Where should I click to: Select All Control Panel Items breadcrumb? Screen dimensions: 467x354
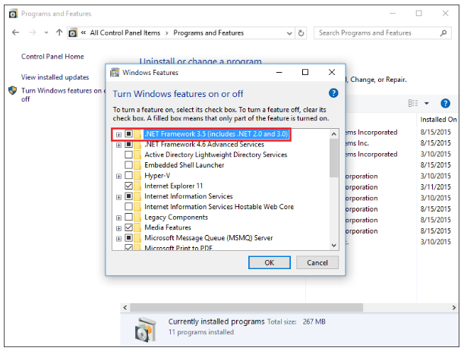tap(125, 33)
